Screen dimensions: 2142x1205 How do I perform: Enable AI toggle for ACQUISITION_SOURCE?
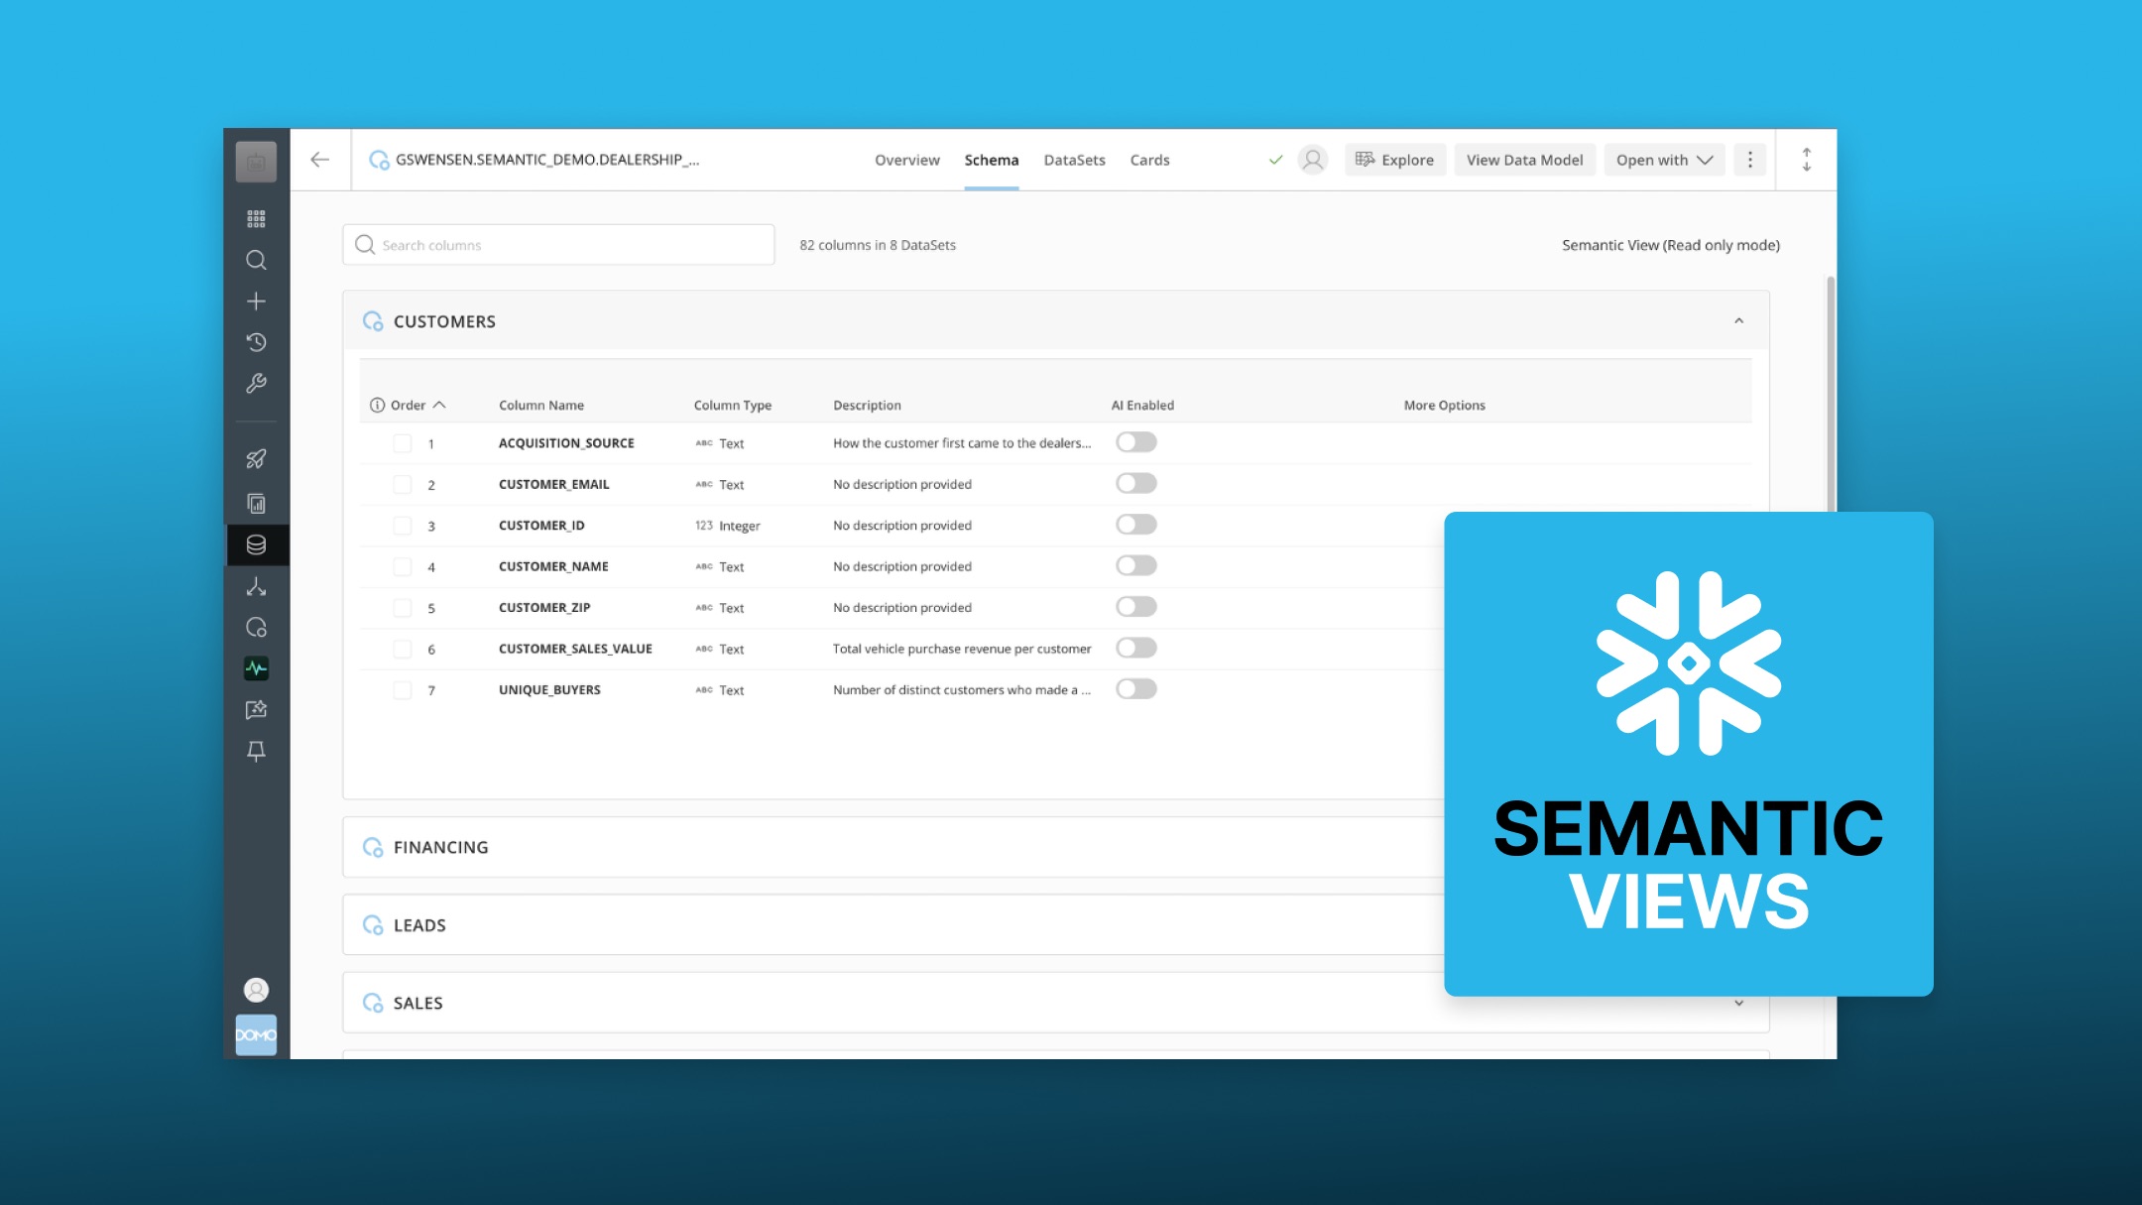[x=1136, y=442]
